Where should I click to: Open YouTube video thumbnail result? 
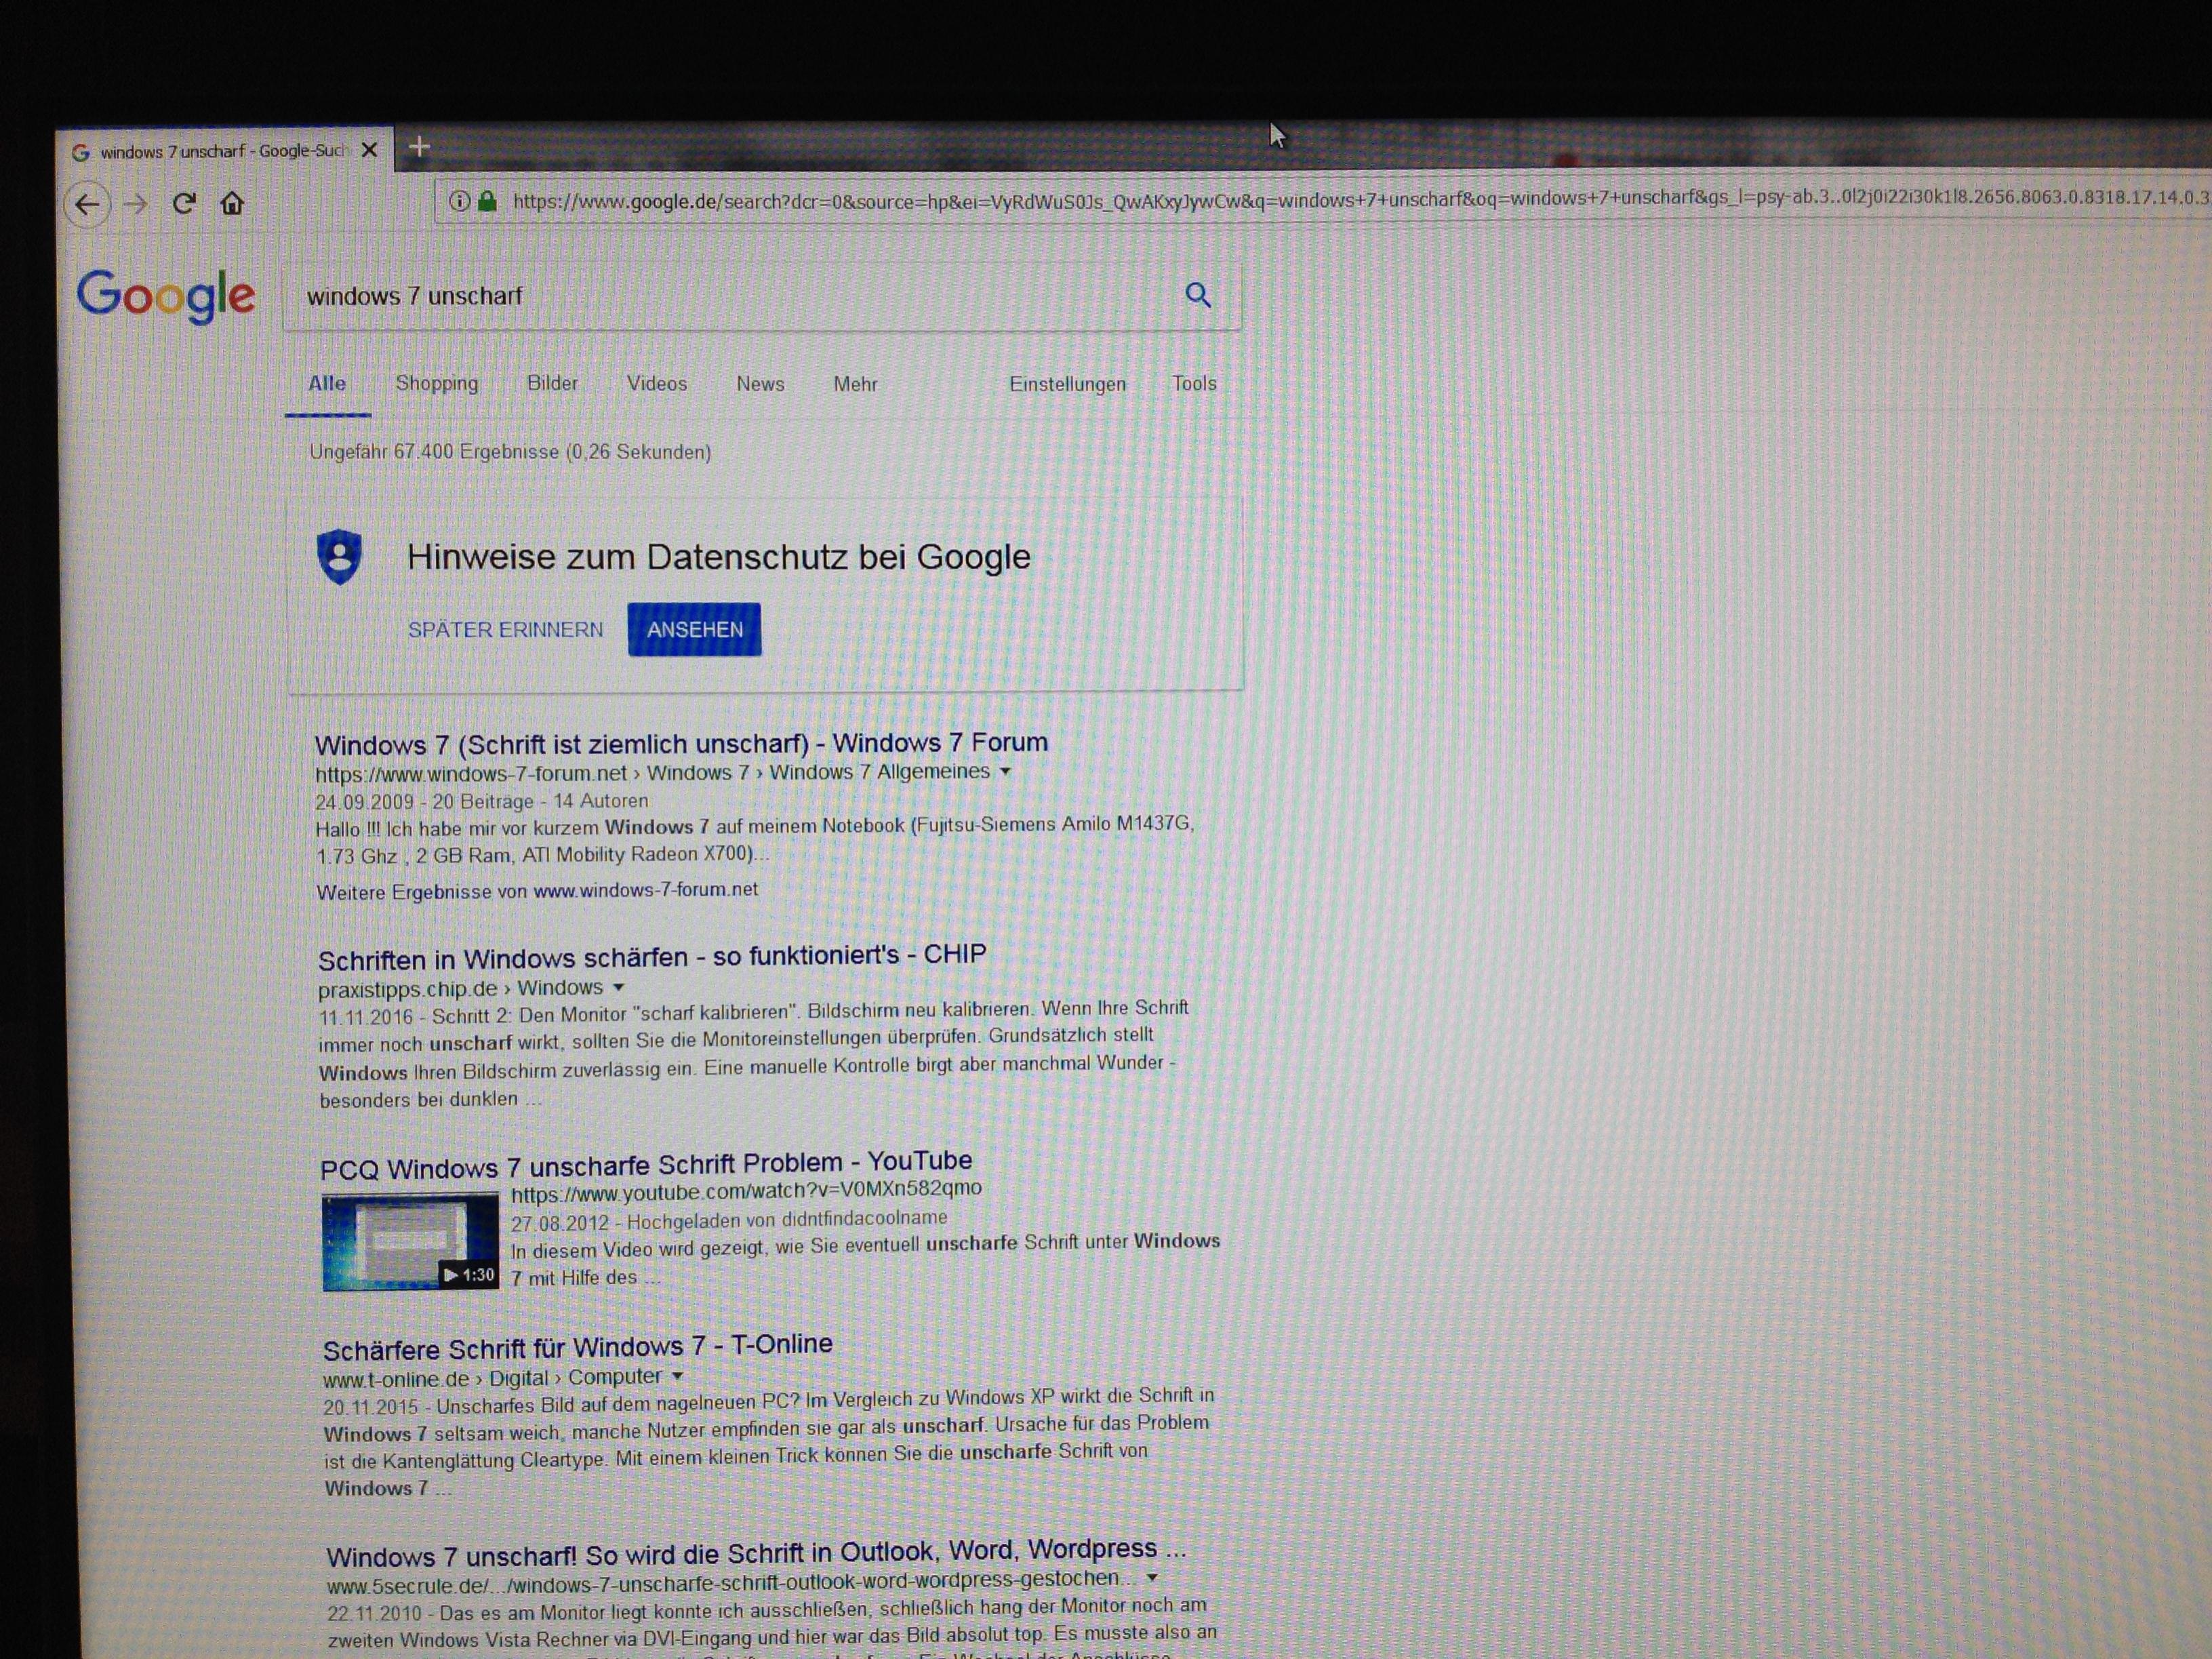click(410, 1241)
